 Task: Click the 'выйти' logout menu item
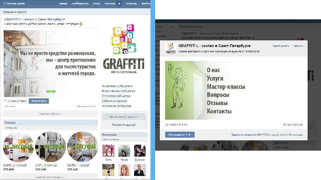click(x=146, y=3)
